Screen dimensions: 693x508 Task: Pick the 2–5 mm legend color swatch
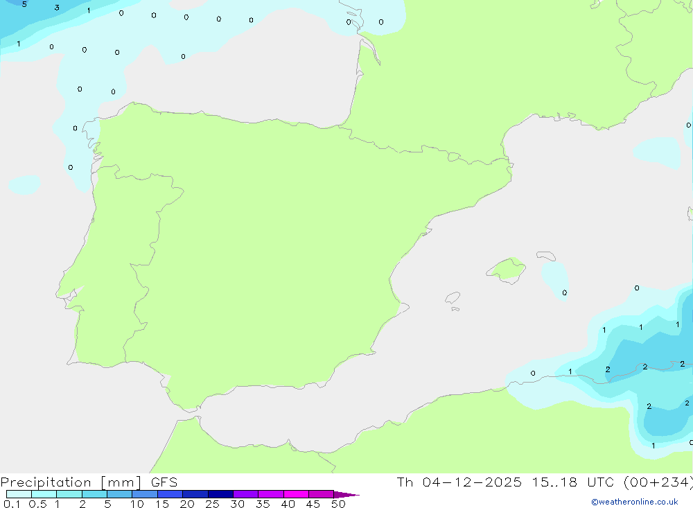[x=94, y=494]
